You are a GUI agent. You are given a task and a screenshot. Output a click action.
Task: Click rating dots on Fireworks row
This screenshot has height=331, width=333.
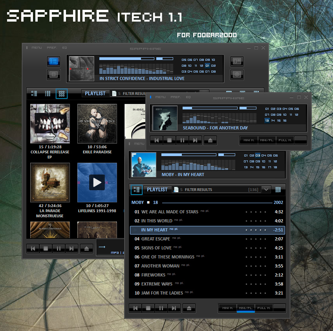[256, 275]
